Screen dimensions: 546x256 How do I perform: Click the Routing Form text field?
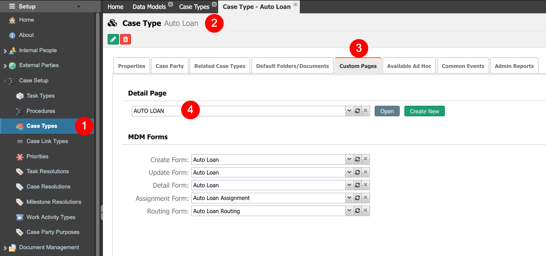tap(268, 211)
